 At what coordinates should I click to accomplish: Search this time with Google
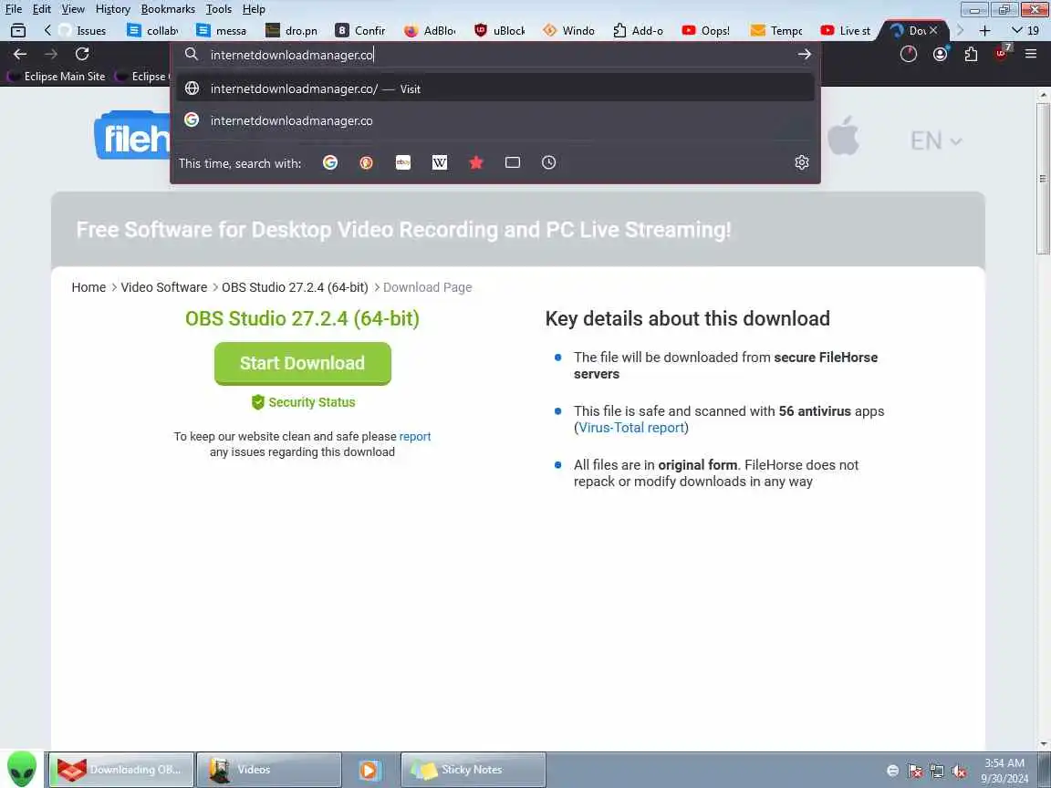tap(329, 162)
